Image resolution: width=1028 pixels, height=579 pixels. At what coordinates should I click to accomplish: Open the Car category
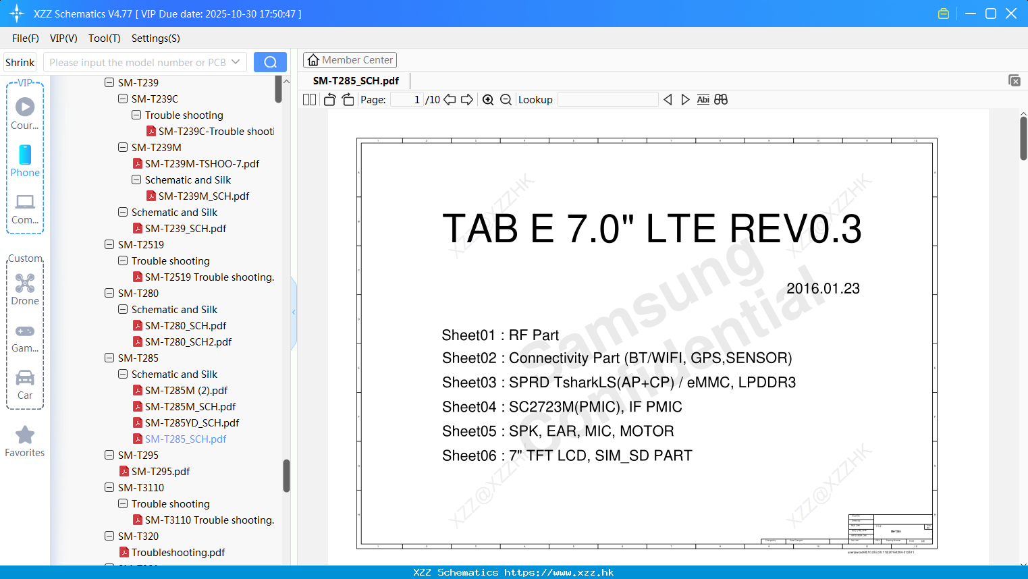(25, 384)
